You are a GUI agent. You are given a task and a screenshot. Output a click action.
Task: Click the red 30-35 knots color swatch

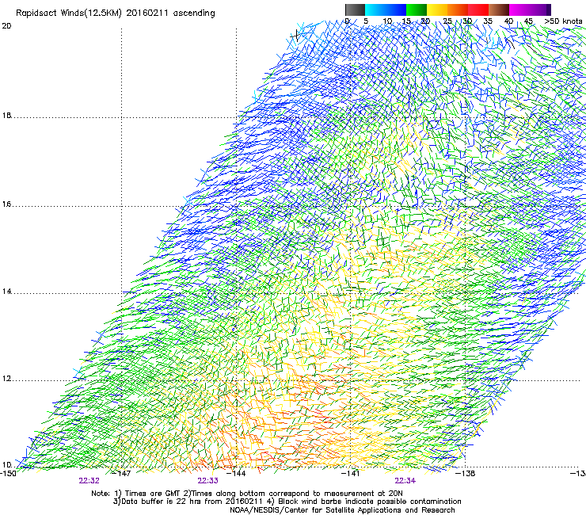[x=478, y=10]
